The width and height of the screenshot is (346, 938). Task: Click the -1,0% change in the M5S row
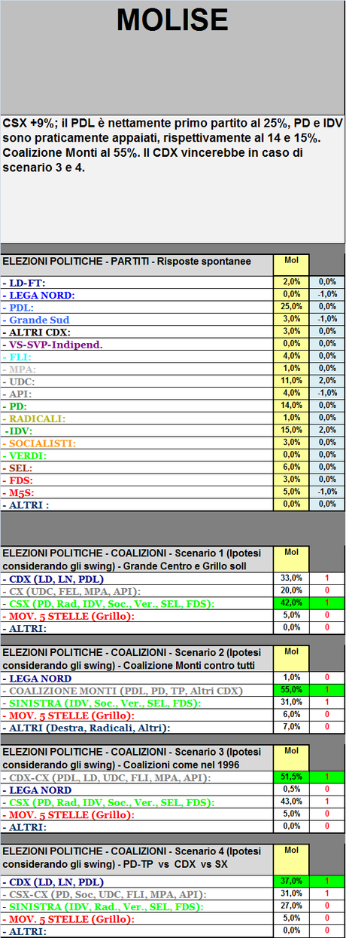pos(326,492)
